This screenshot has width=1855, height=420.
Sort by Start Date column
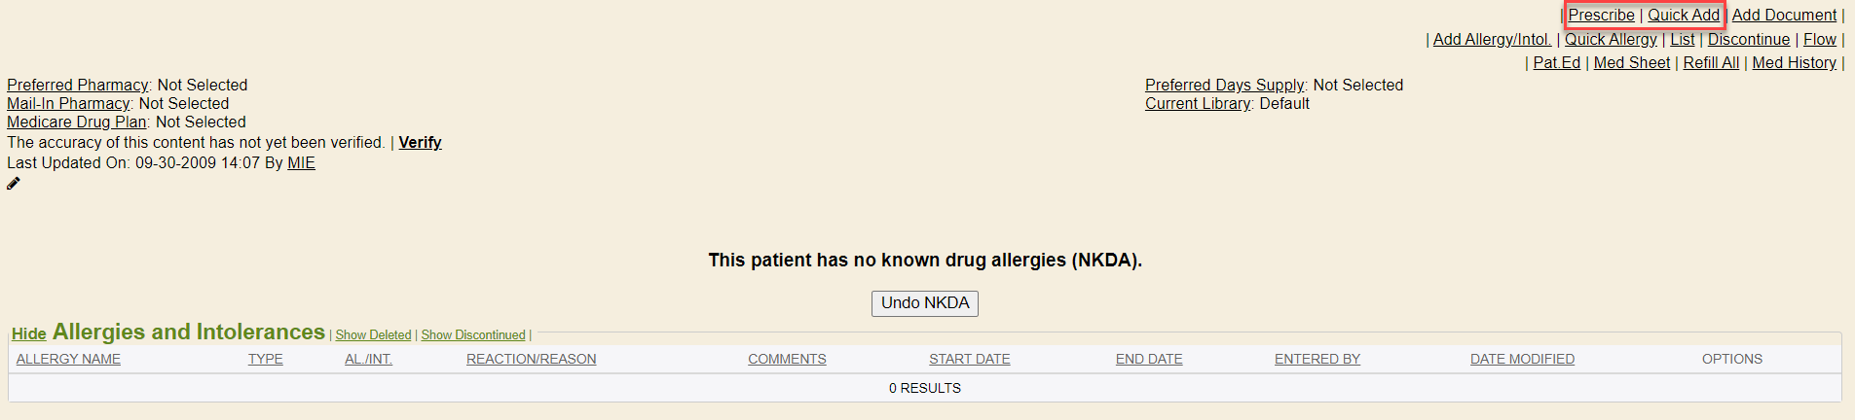point(969,360)
